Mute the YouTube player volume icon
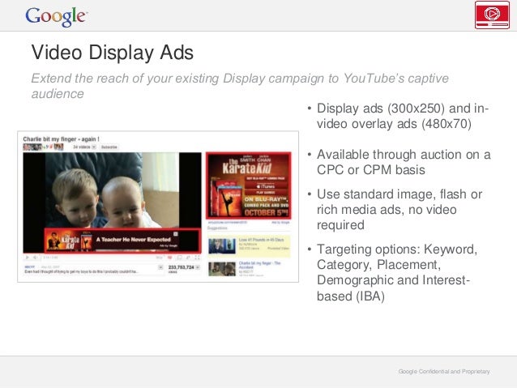The image size is (517, 388). point(35,258)
